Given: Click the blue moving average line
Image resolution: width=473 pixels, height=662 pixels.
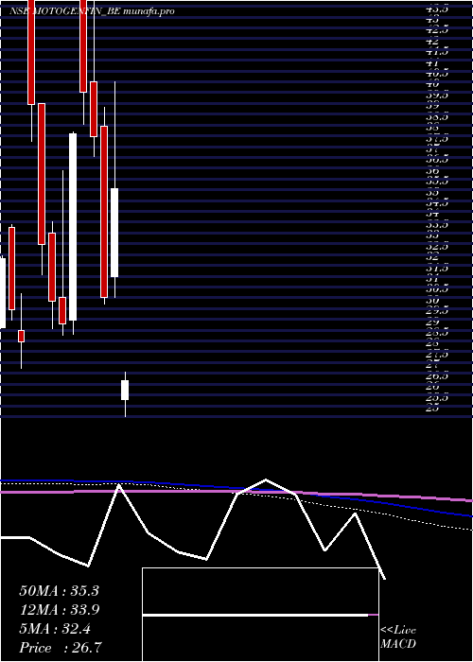Looking at the screenshot, I should pos(236,490).
